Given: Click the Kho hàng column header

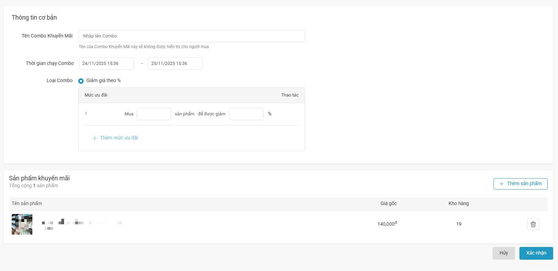Looking at the screenshot, I should point(458,203).
